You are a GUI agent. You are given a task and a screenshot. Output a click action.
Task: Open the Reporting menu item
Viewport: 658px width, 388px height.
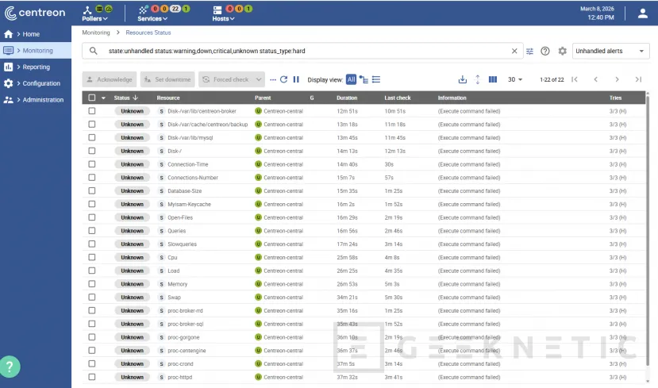[x=36, y=67]
